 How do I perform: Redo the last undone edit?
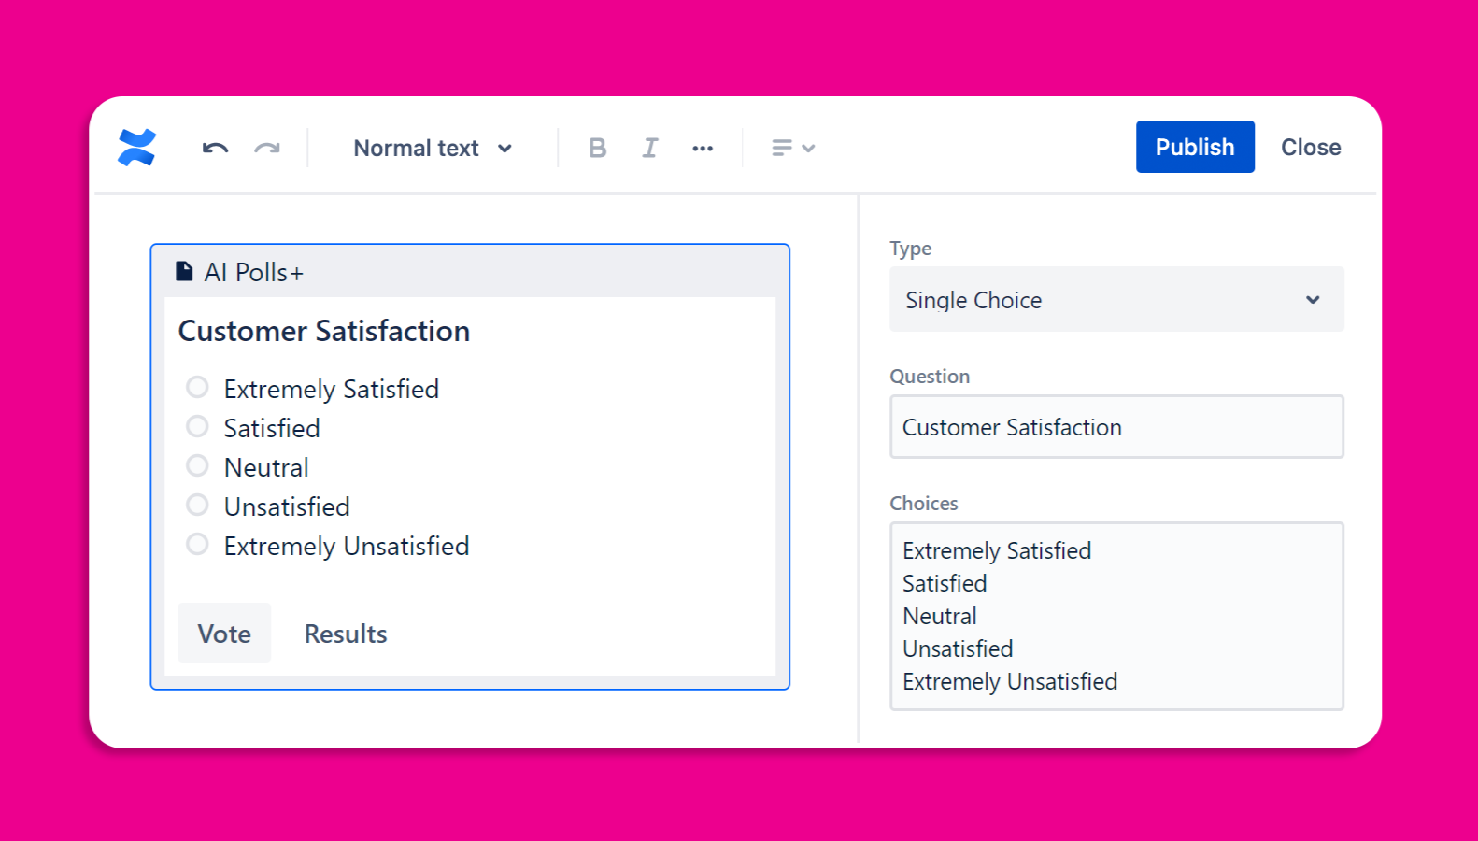point(267,148)
